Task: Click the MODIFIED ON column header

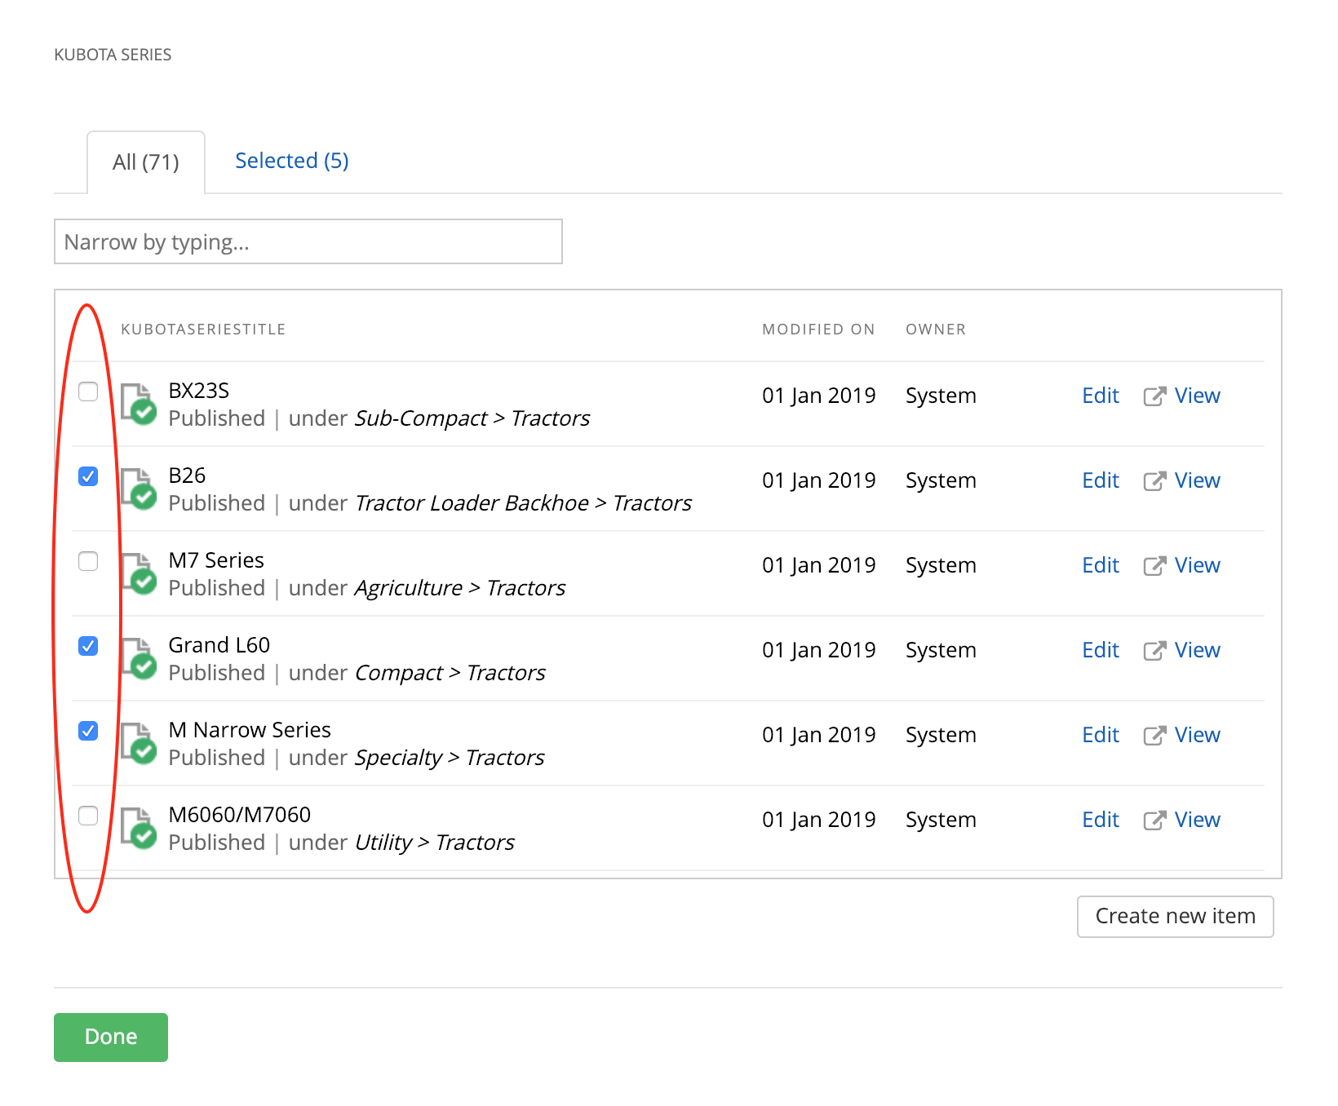Action: pyautogui.click(x=818, y=330)
